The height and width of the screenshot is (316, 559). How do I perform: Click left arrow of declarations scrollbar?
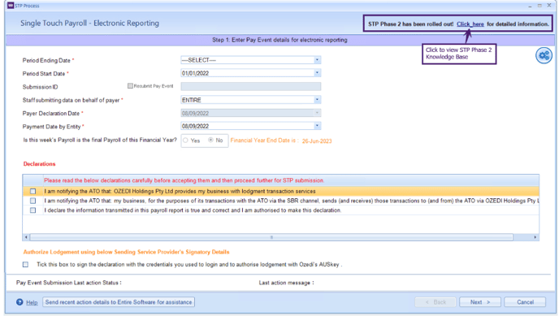[26, 237]
